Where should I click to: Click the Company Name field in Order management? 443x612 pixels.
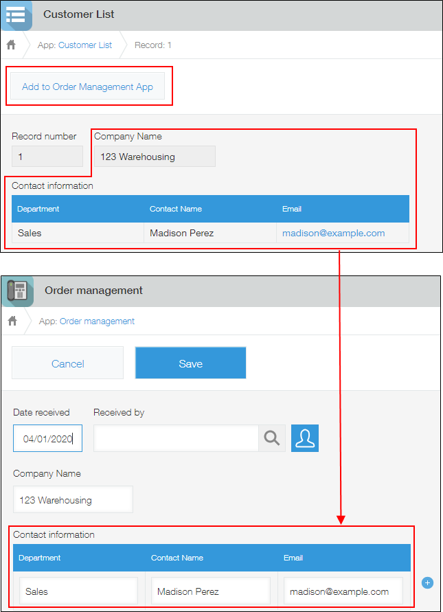[x=73, y=500]
